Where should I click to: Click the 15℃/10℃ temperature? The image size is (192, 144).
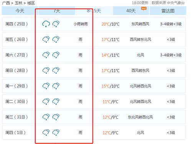click(x=111, y=86)
